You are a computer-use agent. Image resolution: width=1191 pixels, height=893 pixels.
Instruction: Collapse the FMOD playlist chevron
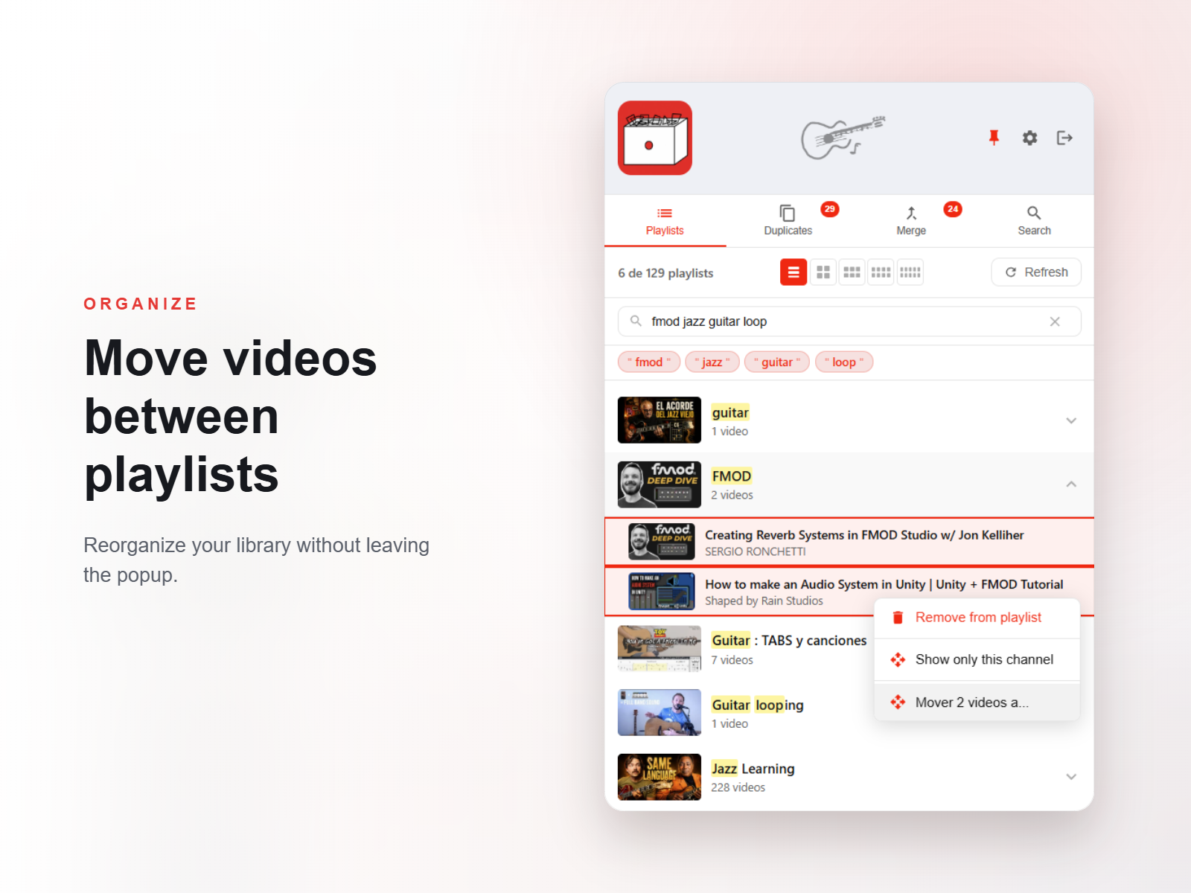click(1071, 484)
